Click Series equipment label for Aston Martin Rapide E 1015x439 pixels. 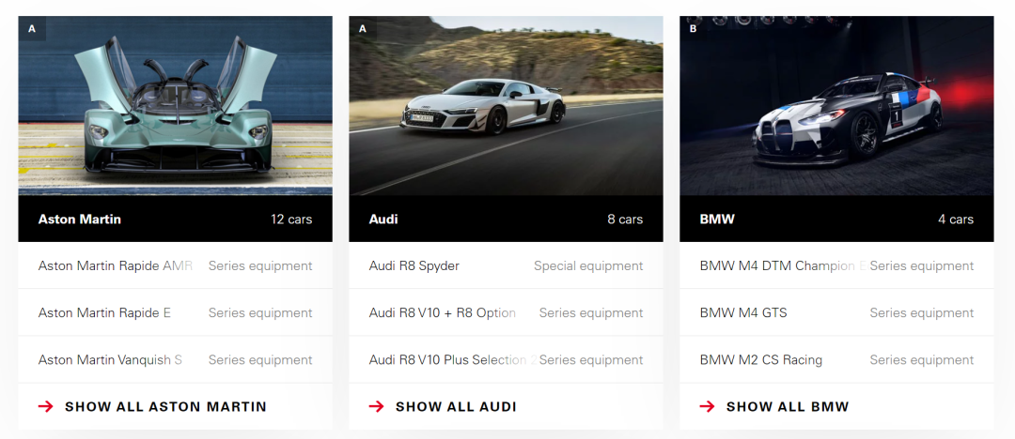coord(260,313)
